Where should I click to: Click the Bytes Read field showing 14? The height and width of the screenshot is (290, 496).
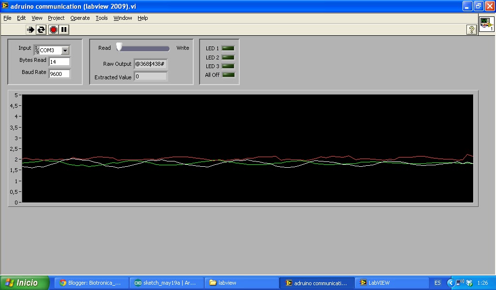pyautogui.click(x=59, y=62)
